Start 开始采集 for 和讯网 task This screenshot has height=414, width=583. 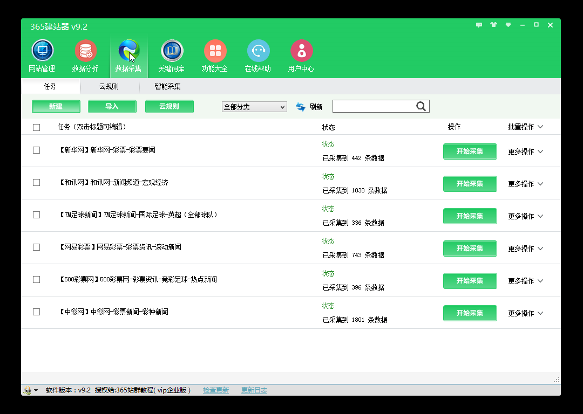[470, 184]
